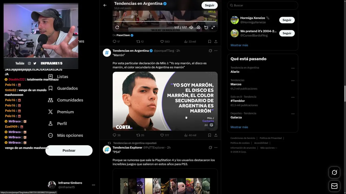
Task: Open more options on the PS4 post
Action: 216,147
